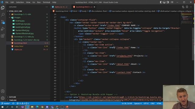The width and height of the screenshot is (195, 109).
Task: Click the editor minimap
Action: pos(186,18)
